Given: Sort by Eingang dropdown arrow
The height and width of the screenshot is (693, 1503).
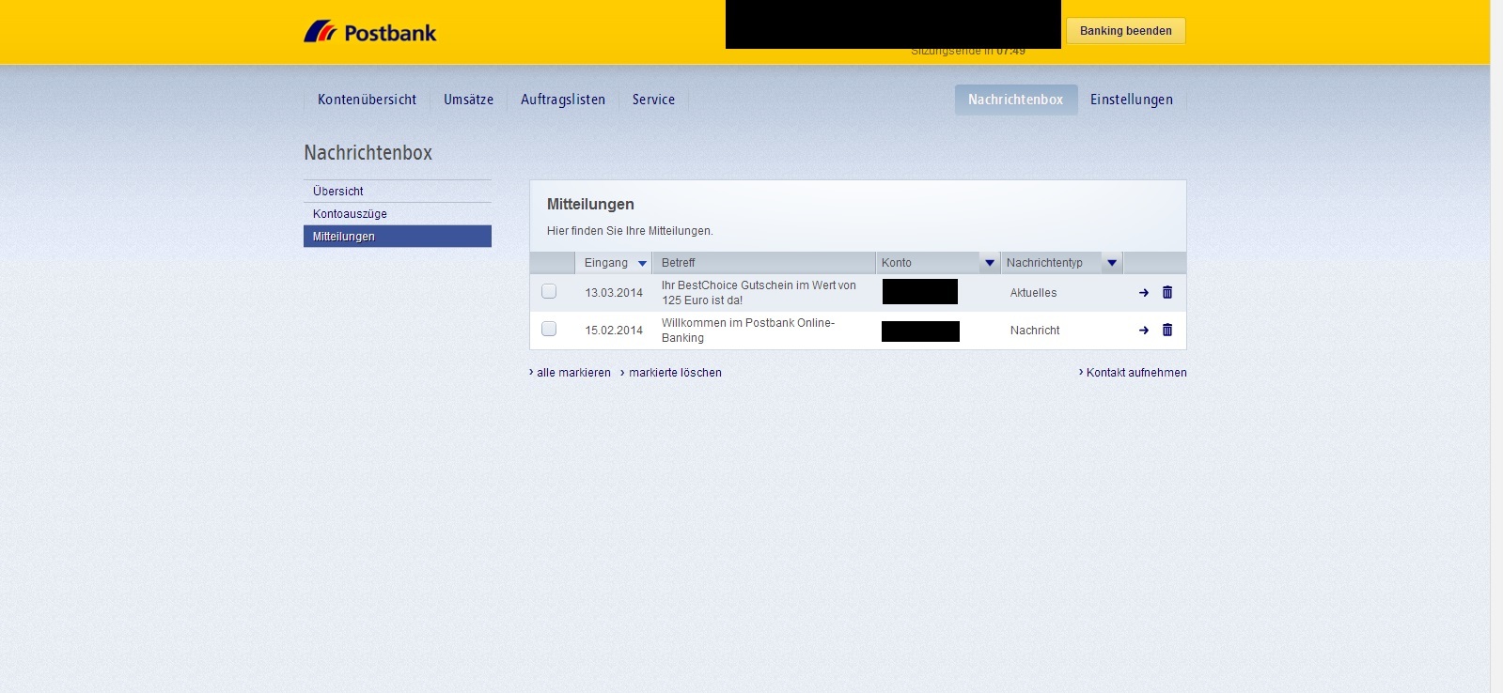Looking at the screenshot, I should point(642,263).
